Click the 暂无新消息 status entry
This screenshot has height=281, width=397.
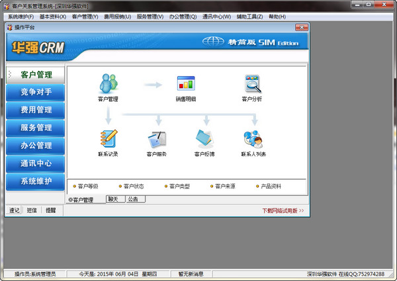[191, 274]
